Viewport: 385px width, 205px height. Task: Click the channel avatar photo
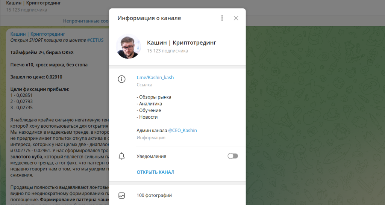128,46
